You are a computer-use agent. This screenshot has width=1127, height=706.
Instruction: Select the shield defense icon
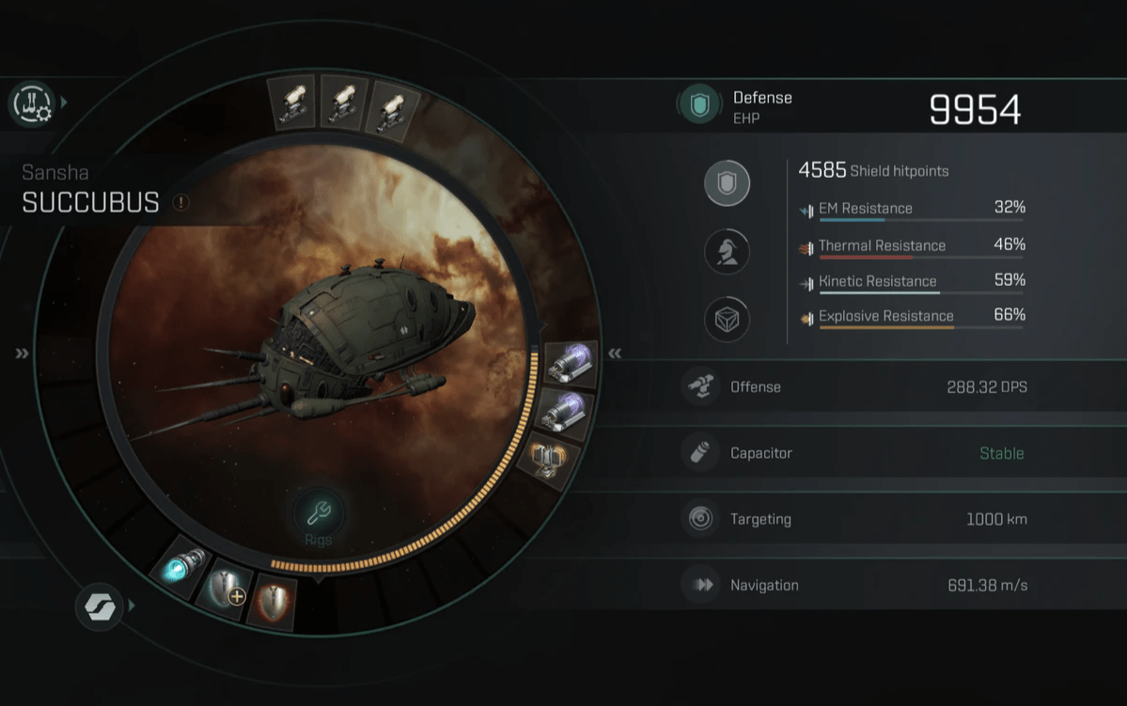click(x=727, y=183)
